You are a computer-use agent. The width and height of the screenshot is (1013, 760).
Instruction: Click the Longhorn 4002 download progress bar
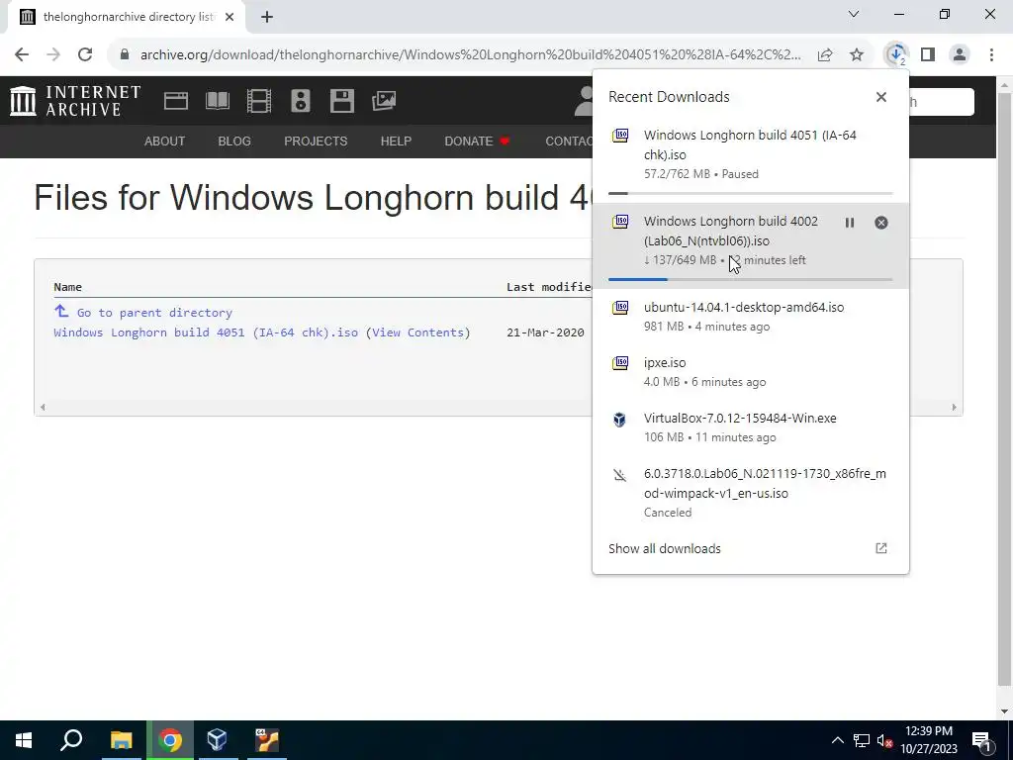[x=751, y=279]
